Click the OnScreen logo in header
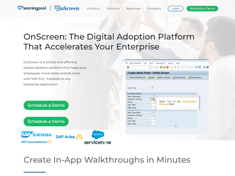 click(67, 8)
